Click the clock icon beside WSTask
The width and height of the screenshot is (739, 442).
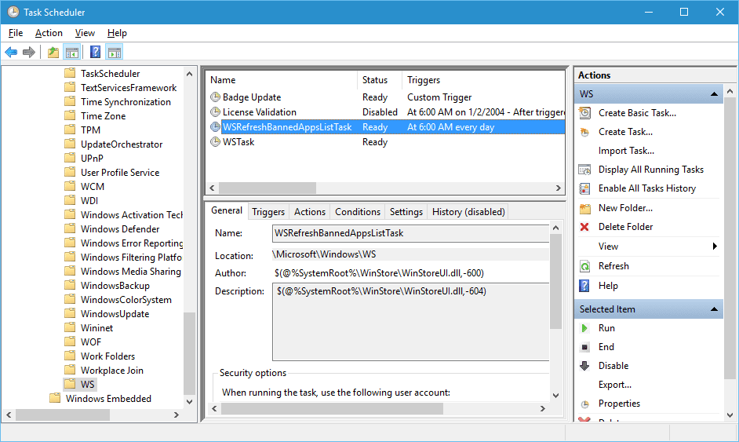click(216, 142)
